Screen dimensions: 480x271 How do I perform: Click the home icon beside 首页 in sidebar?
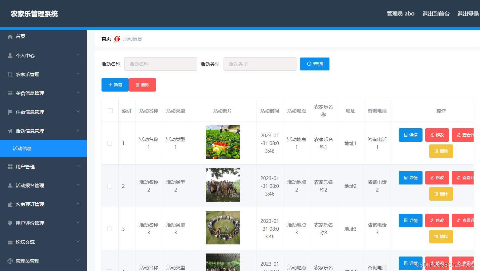click(10, 37)
